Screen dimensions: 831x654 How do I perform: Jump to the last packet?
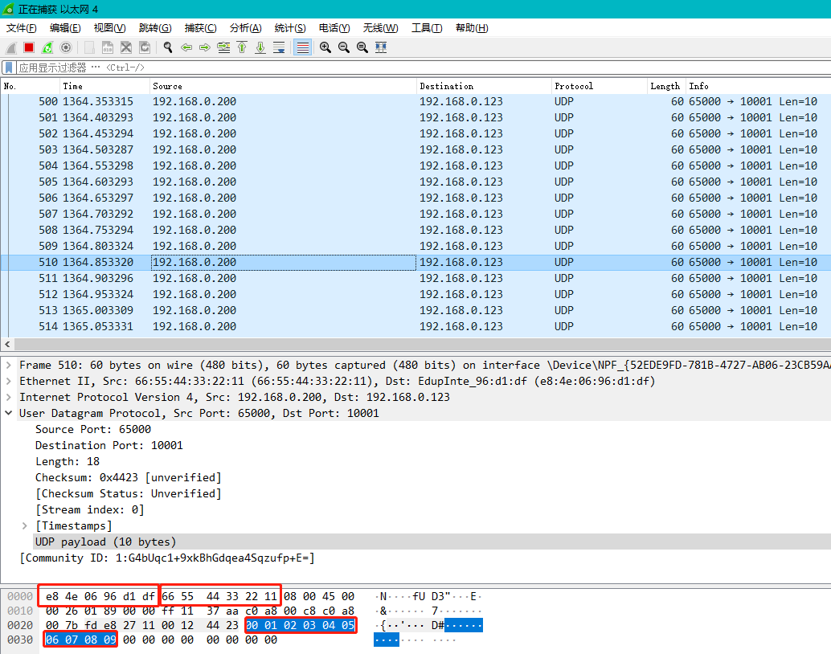260,47
